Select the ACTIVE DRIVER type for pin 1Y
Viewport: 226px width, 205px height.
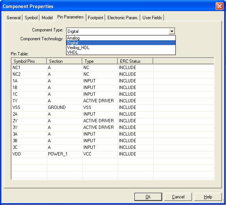click(x=99, y=101)
